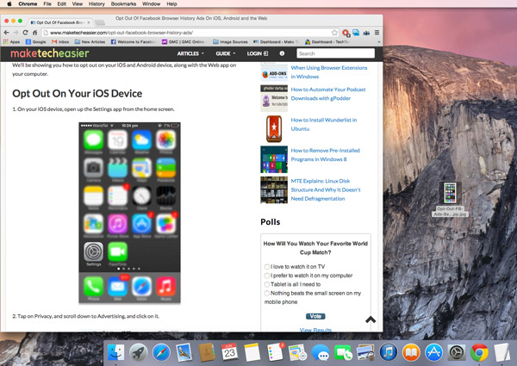Open the 'Image Sources' bookmark folder
The image size is (517, 366).
click(230, 42)
